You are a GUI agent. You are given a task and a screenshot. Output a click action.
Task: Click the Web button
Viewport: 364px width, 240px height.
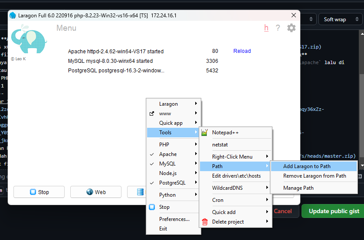click(x=96, y=192)
